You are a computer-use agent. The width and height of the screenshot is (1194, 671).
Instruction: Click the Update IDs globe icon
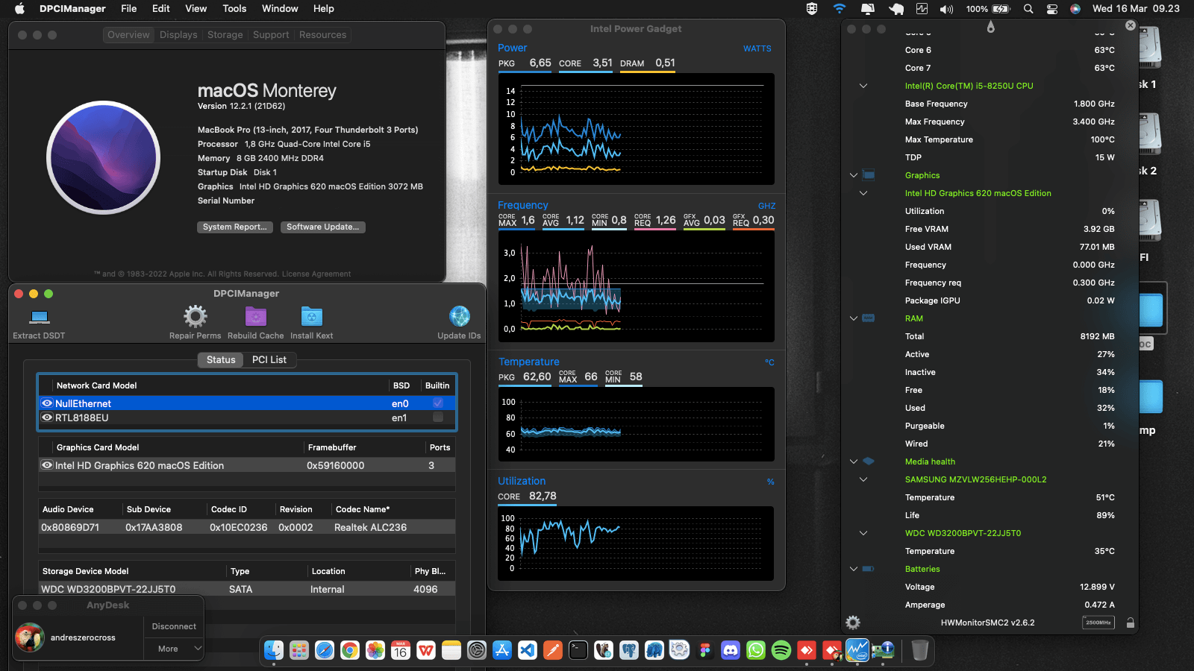(x=458, y=316)
